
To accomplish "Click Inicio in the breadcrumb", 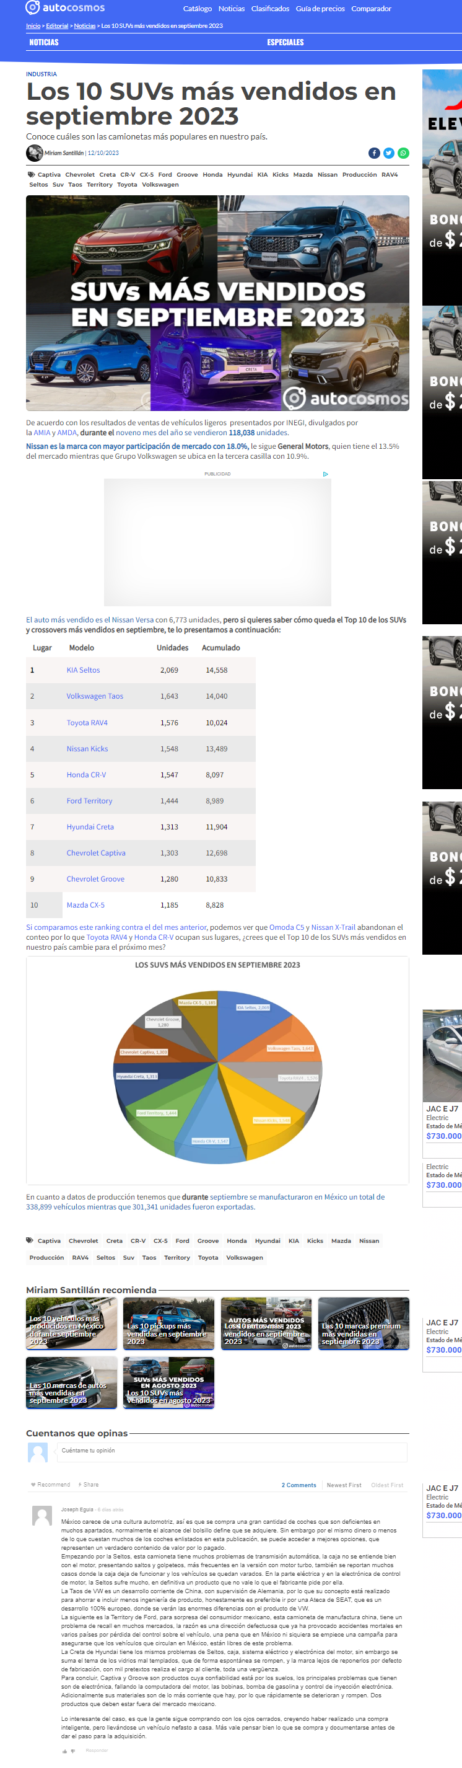I will (33, 26).
